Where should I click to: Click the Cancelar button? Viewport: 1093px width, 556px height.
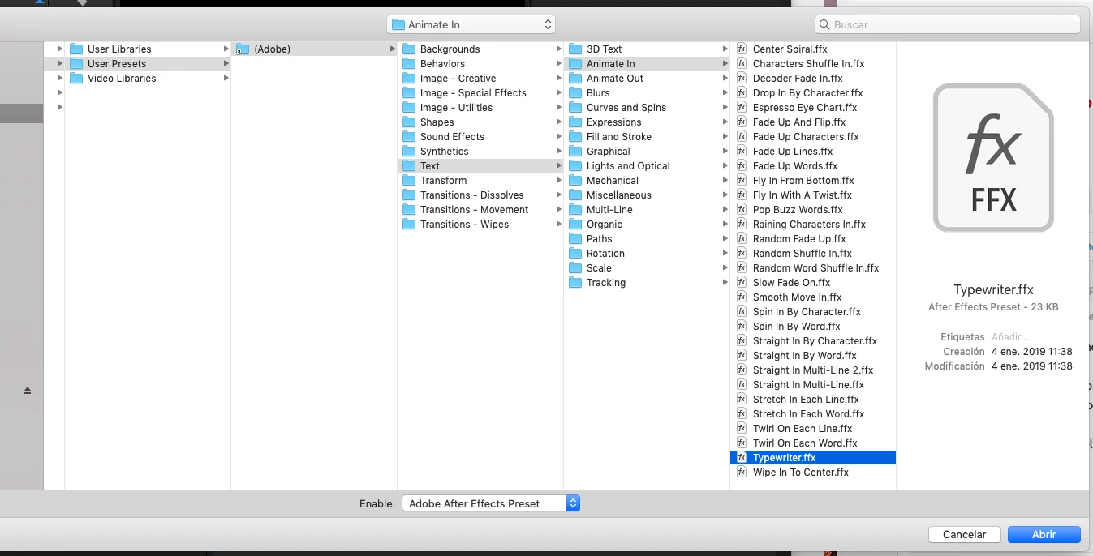click(964, 534)
